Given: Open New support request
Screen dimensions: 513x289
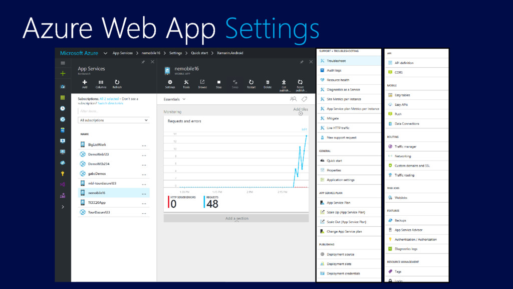Looking at the screenshot, I should [x=349, y=137].
